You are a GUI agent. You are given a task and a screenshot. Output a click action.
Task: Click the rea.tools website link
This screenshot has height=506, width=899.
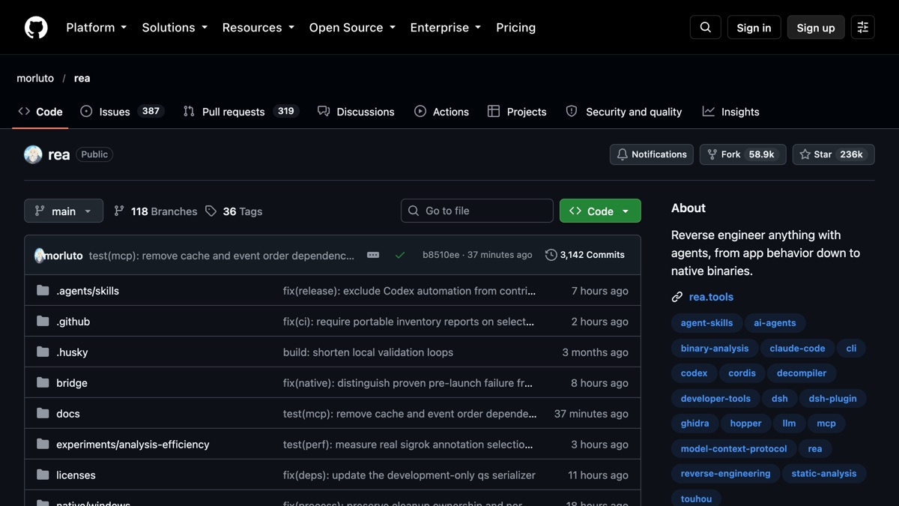[x=711, y=298]
